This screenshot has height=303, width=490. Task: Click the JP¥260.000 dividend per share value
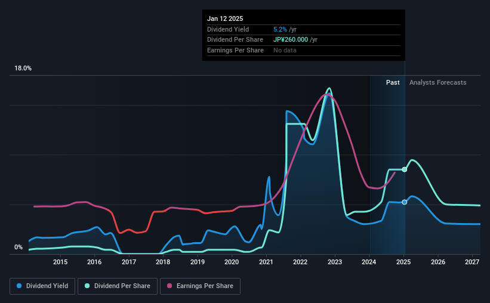[291, 40]
